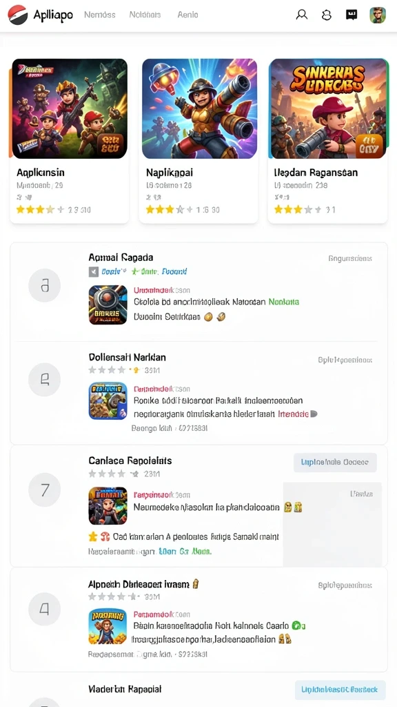Open the Doliensah Narldan game app icon
Viewport: 397px width, 707px height.
(x=108, y=401)
